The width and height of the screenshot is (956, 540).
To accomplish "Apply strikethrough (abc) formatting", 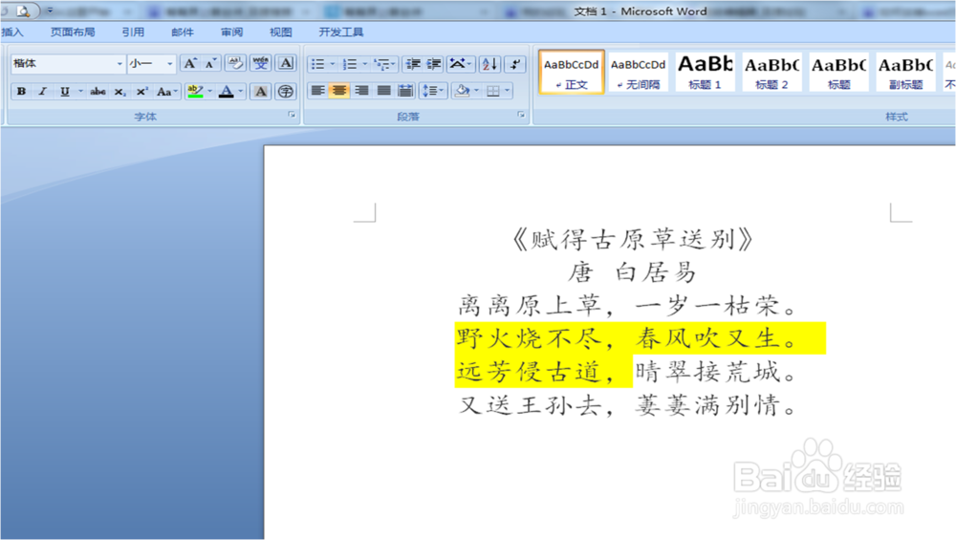I will (98, 92).
